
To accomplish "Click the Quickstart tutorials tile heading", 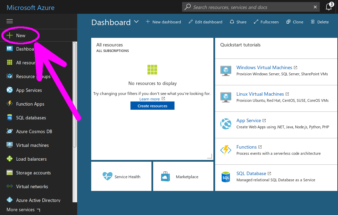I will [240, 45].
